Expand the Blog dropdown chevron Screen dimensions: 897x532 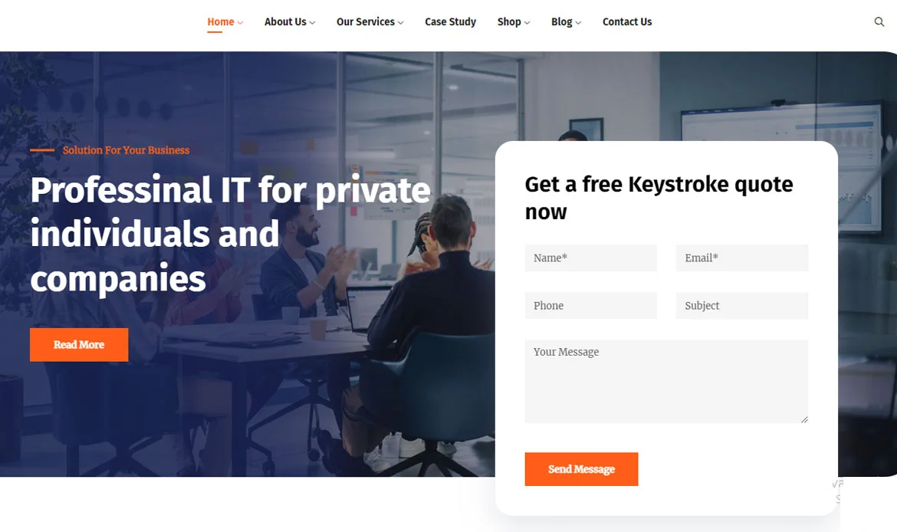[x=578, y=23]
